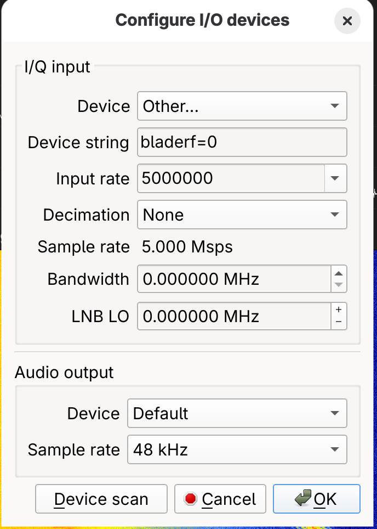Start a Device scan
This screenshot has height=529, width=377.
(x=101, y=499)
